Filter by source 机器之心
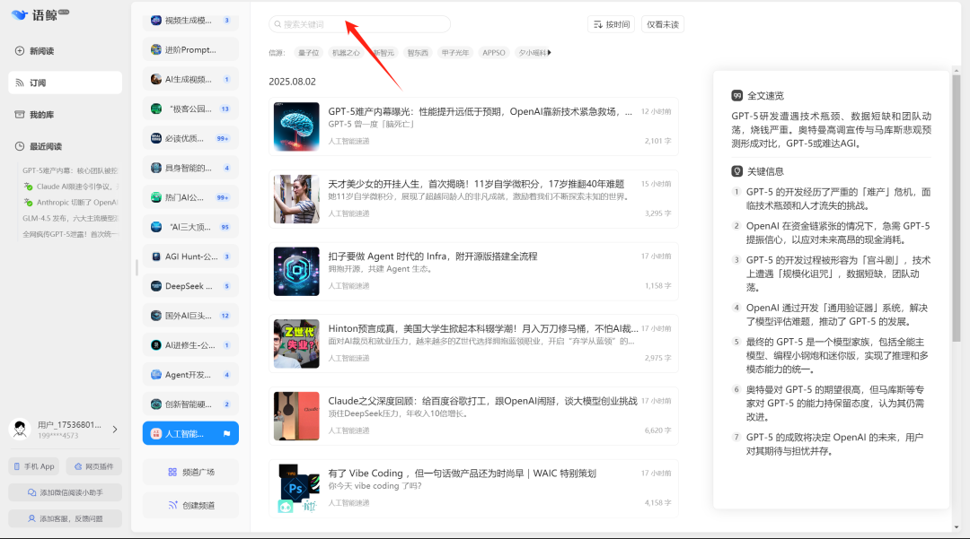The image size is (970, 539). (345, 53)
